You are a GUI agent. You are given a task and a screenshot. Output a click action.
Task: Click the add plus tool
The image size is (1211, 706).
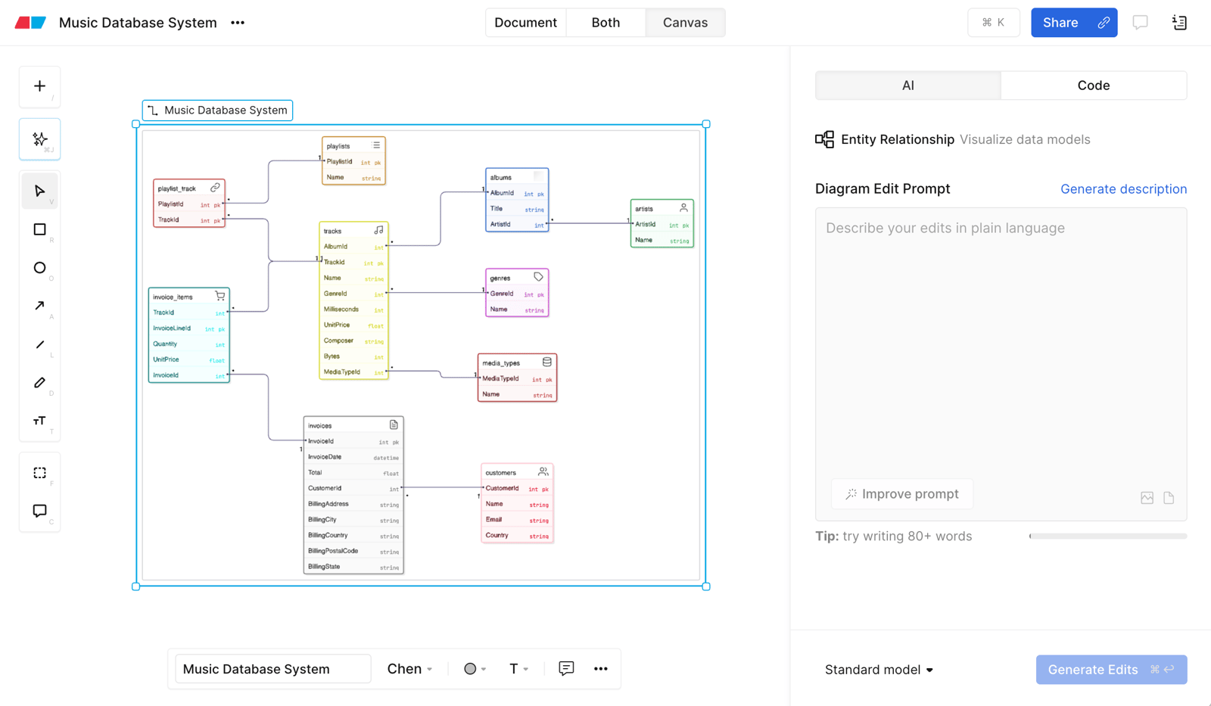[x=39, y=86]
